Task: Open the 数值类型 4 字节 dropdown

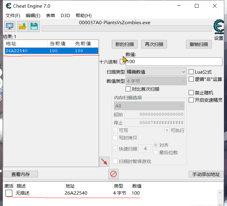Action: [x=156, y=81]
